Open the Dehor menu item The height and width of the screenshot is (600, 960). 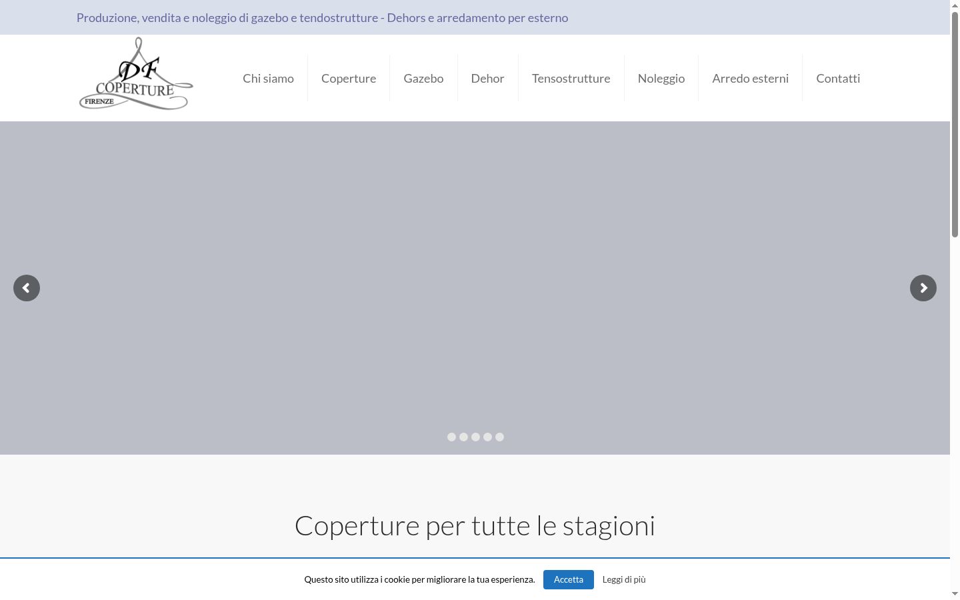point(487,78)
